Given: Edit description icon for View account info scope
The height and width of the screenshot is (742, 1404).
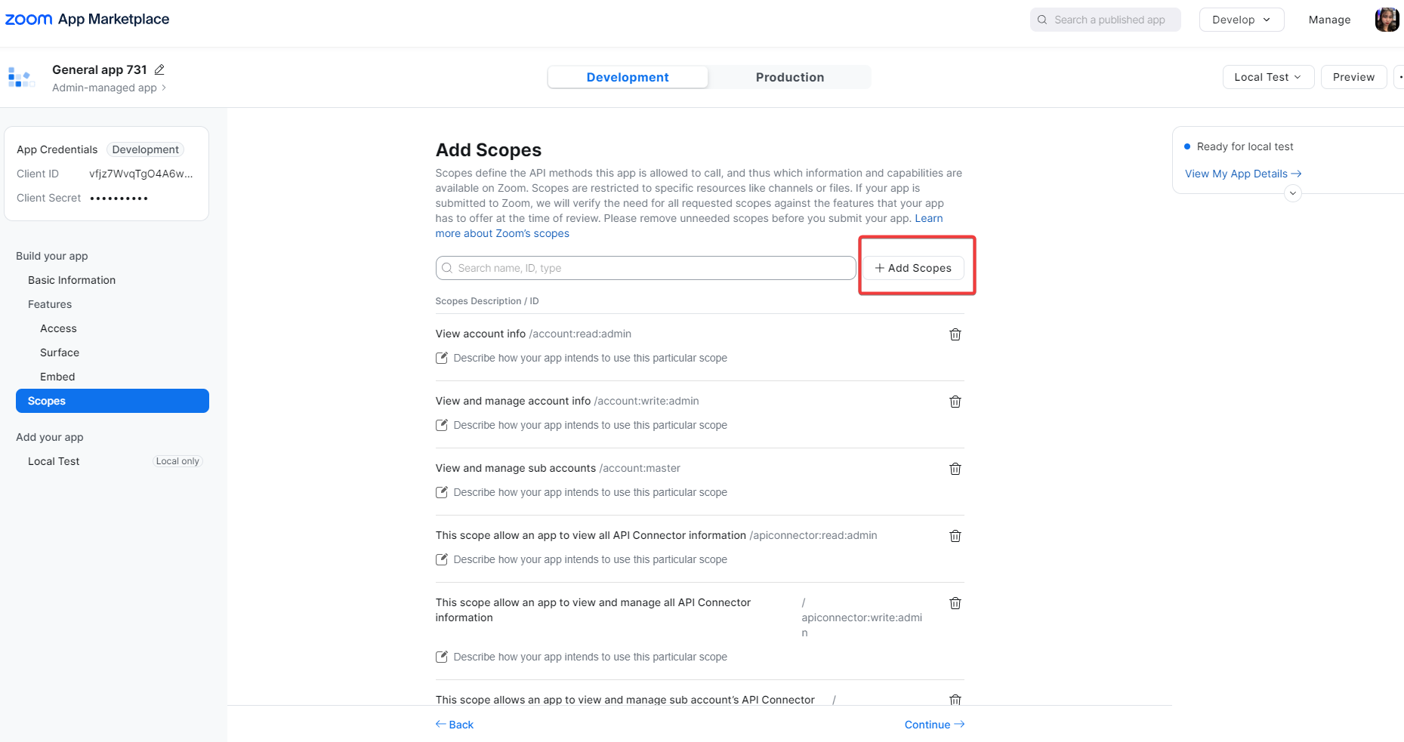Looking at the screenshot, I should [x=442, y=358].
